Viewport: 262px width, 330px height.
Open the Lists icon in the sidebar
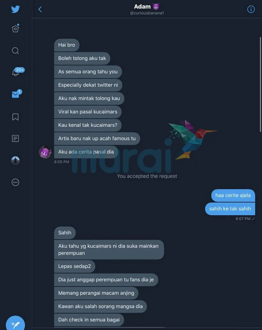(15, 138)
